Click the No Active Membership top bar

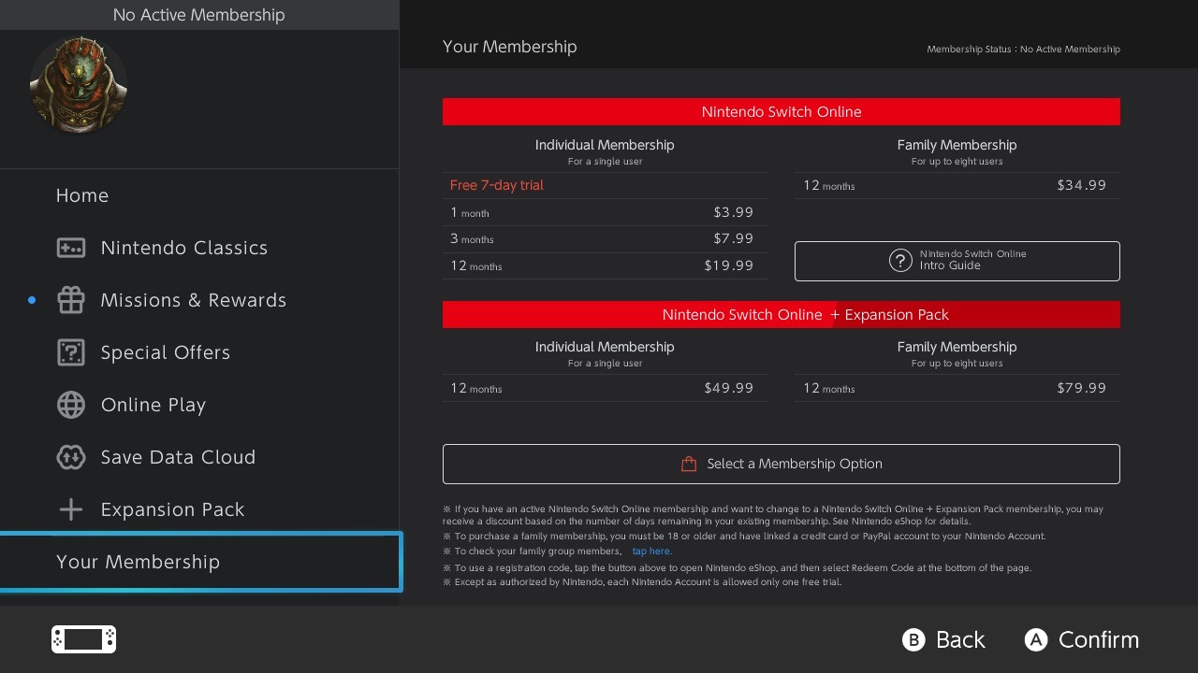coord(199,15)
